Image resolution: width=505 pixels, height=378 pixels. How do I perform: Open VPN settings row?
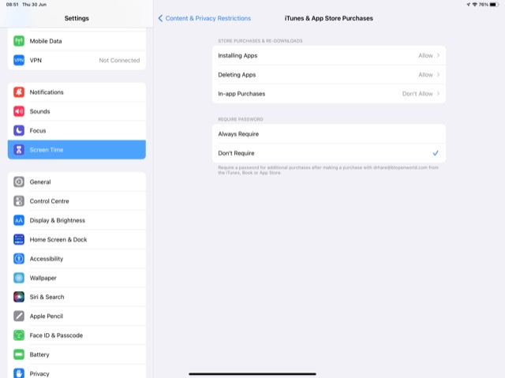77,60
